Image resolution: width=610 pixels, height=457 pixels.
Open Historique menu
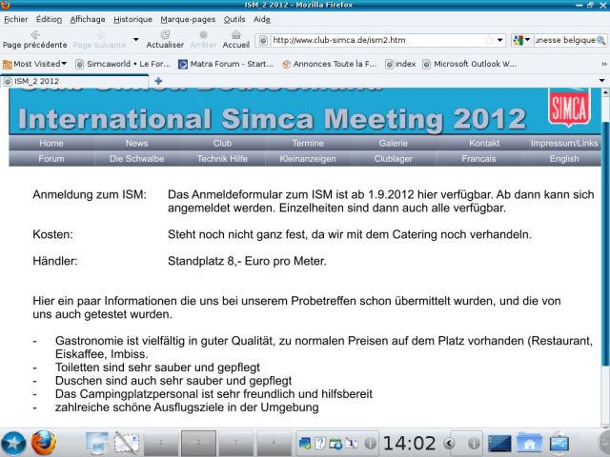pos(132,19)
